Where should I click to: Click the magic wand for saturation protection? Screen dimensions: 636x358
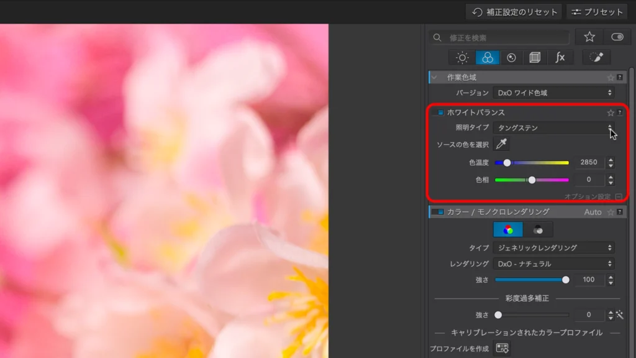pos(619,315)
